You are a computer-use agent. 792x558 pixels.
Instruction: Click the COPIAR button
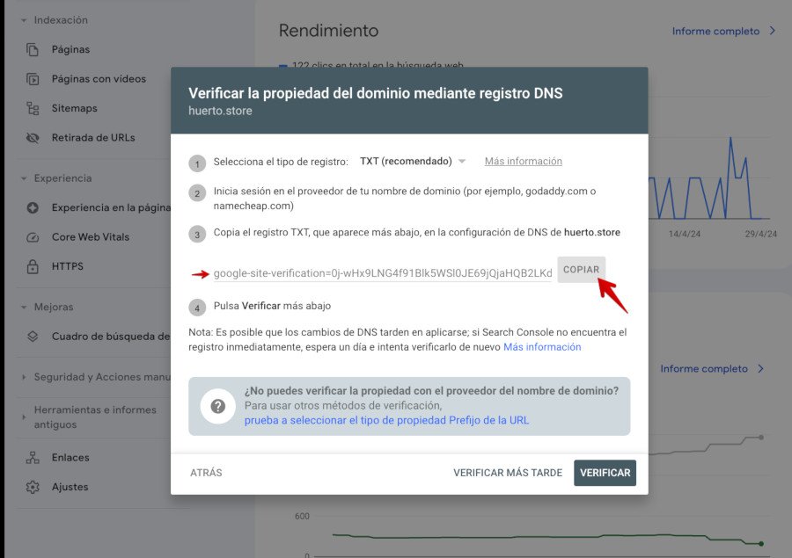(582, 270)
